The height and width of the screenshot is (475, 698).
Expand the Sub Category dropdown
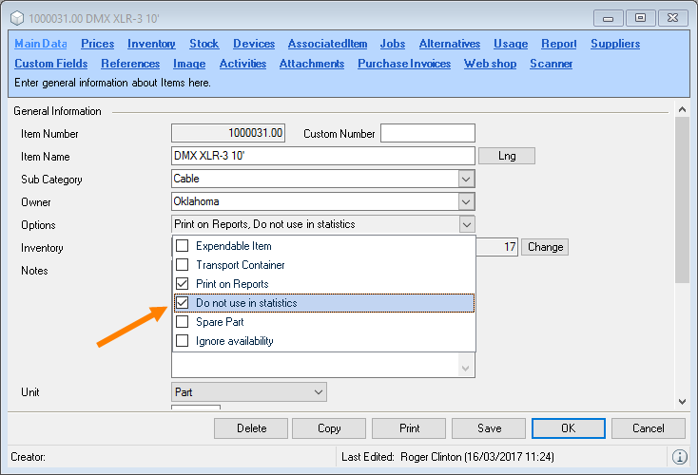click(465, 179)
